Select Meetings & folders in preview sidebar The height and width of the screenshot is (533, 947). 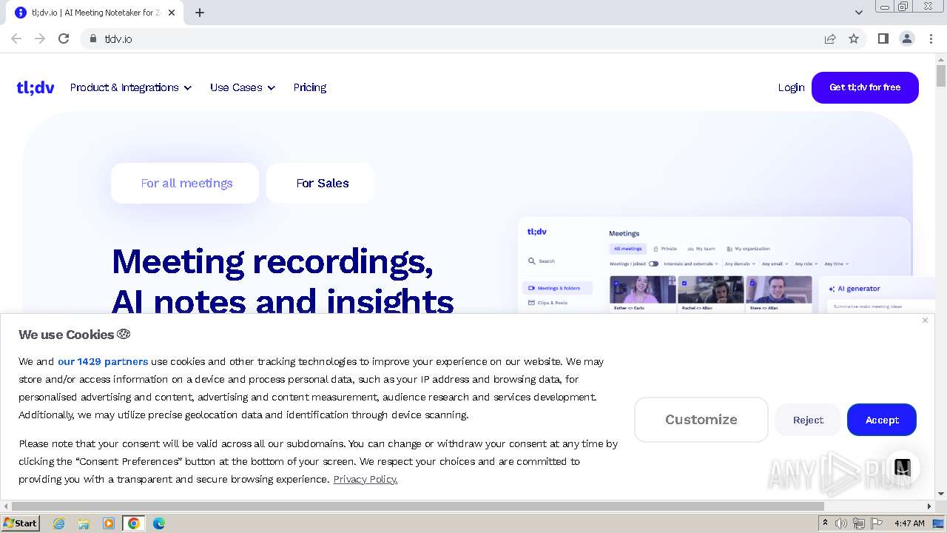(558, 288)
